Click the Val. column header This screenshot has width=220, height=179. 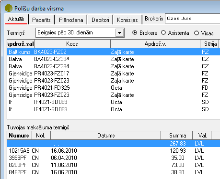(x=202, y=136)
